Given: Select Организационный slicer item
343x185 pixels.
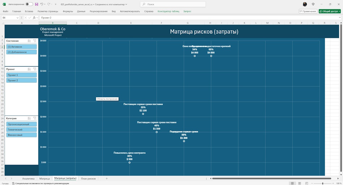Looking at the screenshot, I should [21, 124].
